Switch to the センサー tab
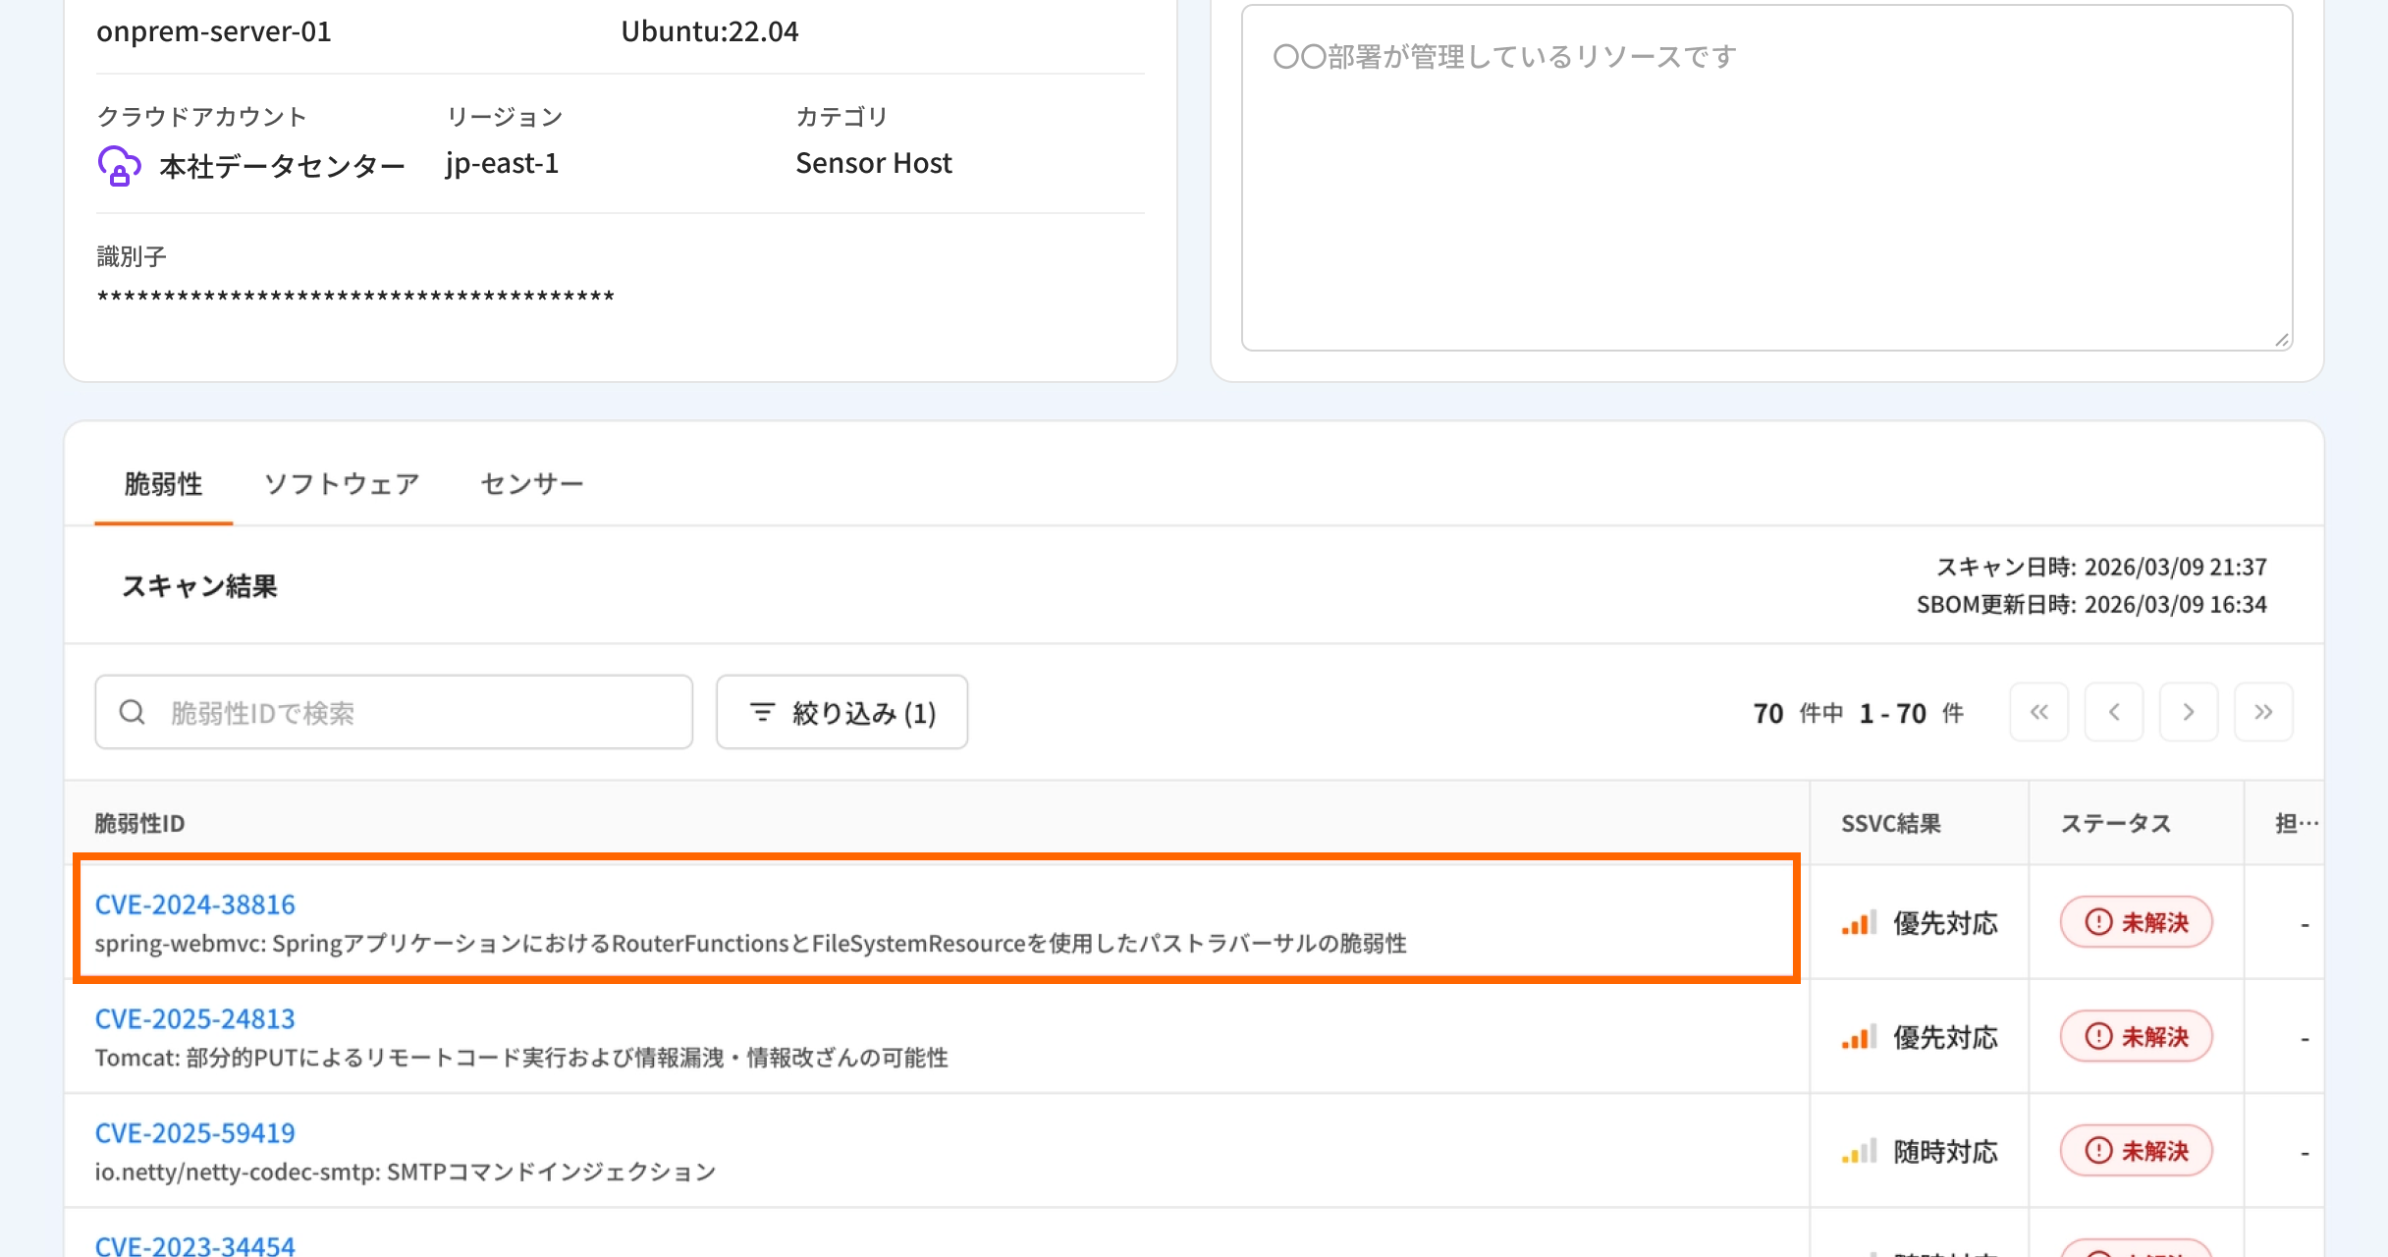This screenshot has height=1257, width=2388. pos(531,483)
